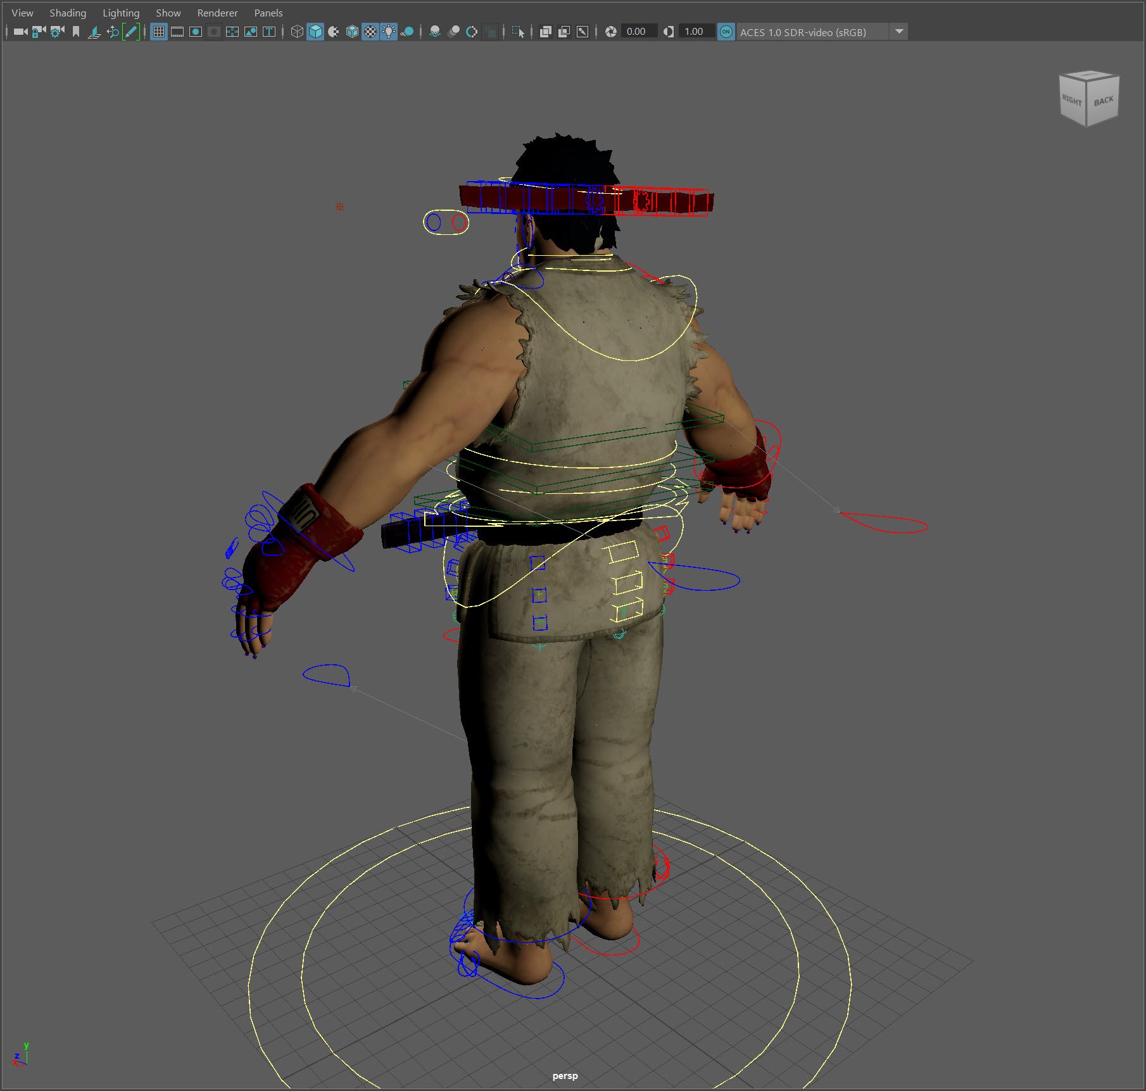Toggle the View Transform ON button
The height and width of the screenshot is (1091, 1146).
[x=726, y=32]
